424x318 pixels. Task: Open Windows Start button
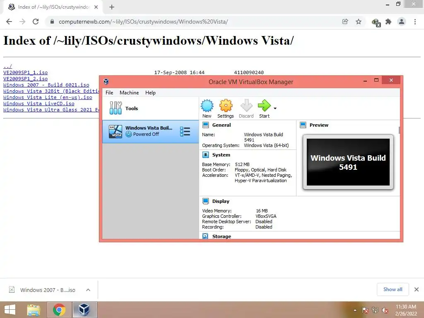(10, 310)
